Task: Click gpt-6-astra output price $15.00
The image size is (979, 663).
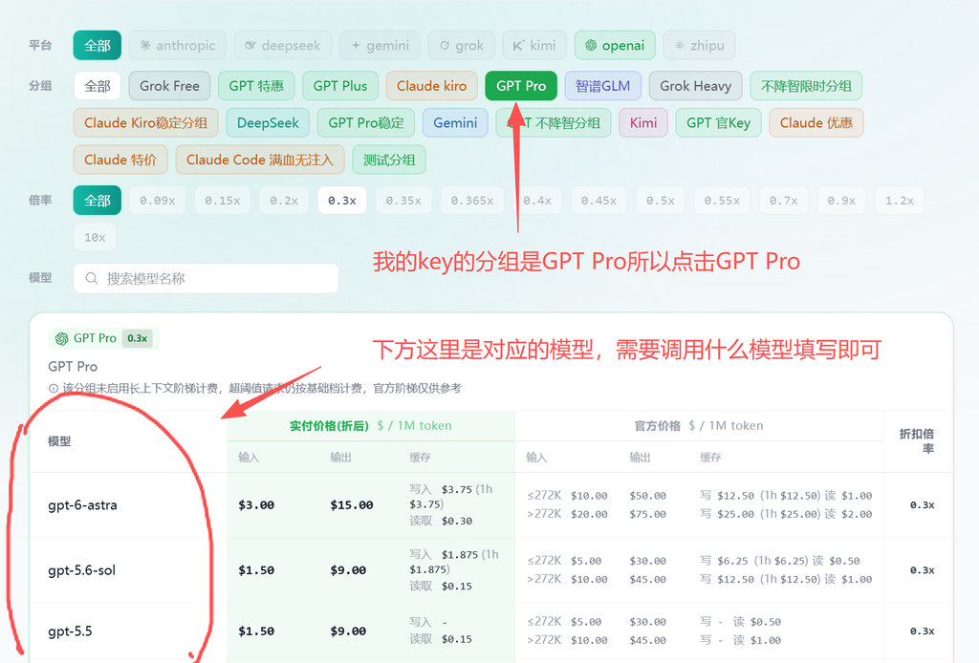Action: 352,505
